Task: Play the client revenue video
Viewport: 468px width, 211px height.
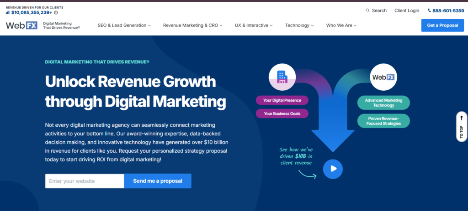Action: click(x=333, y=169)
